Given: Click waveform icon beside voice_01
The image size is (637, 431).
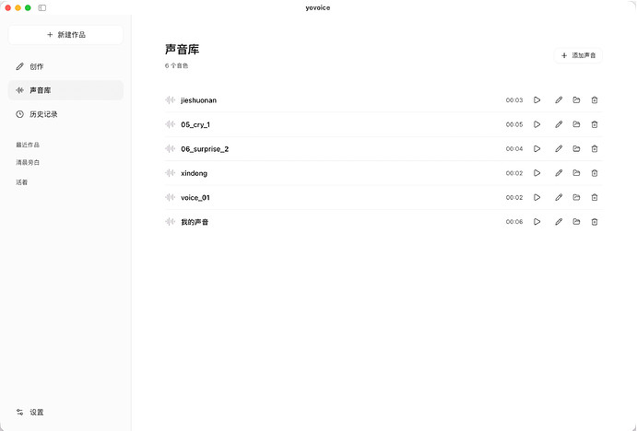Looking at the screenshot, I should [170, 197].
